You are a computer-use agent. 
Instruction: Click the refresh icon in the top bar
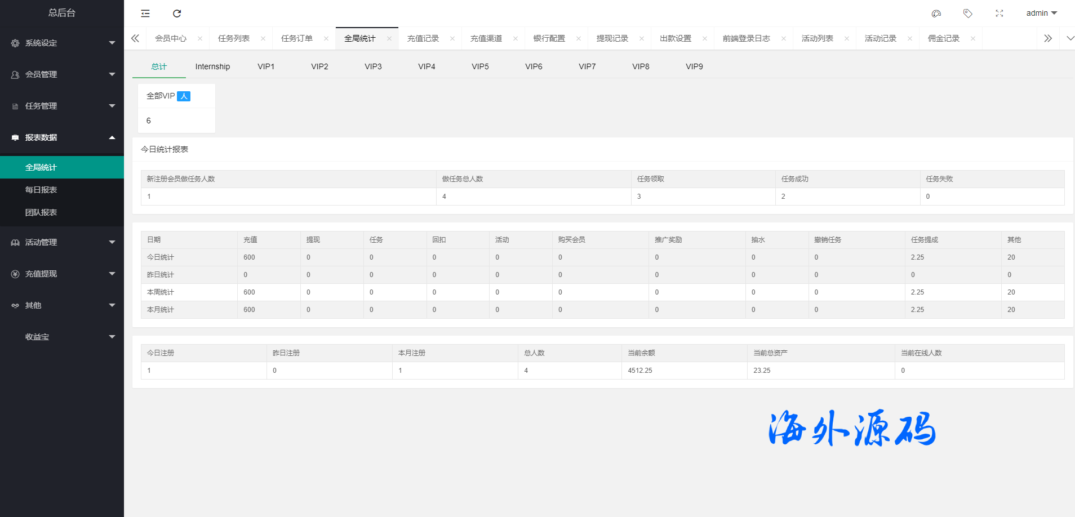tap(177, 14)
